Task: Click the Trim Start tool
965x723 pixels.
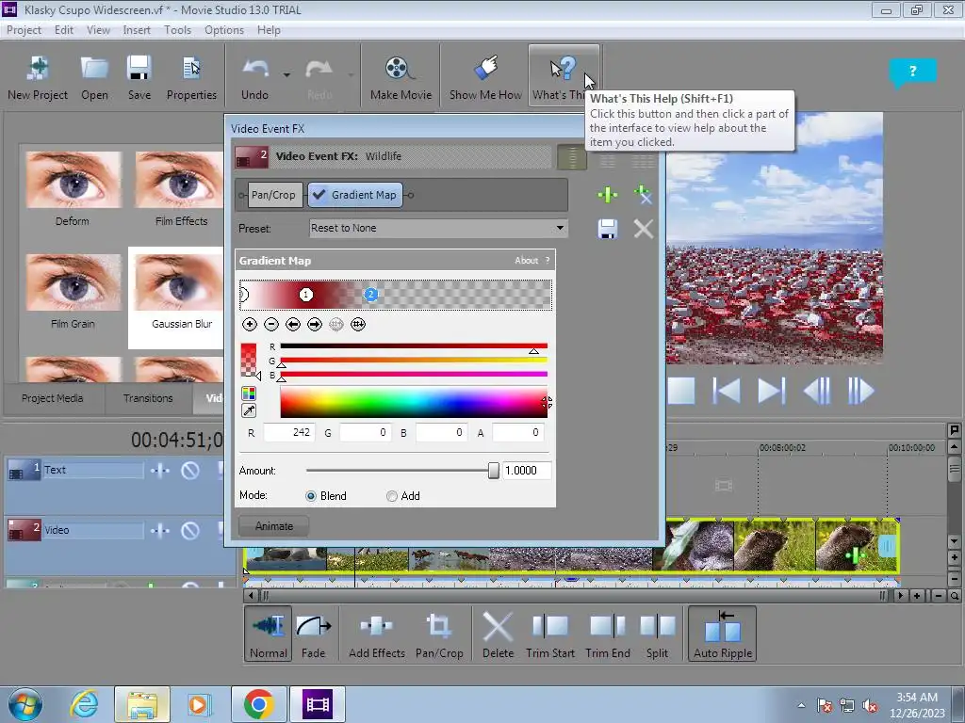Action: point(550,634)
